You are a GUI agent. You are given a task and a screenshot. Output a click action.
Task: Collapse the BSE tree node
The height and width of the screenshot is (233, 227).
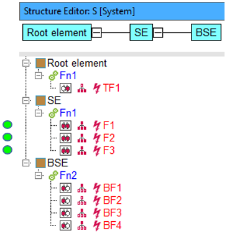click(25, 163)
